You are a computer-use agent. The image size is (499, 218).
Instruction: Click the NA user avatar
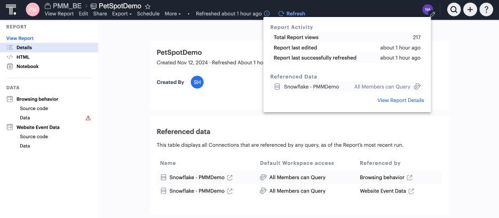(427, 9)
